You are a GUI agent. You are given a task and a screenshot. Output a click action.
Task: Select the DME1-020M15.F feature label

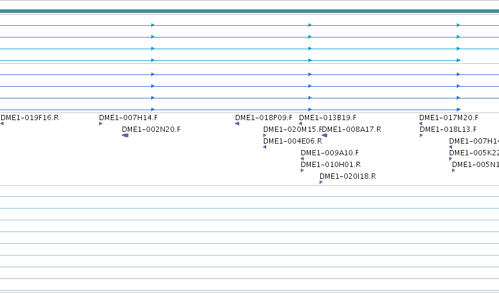(x=293, y=130)
